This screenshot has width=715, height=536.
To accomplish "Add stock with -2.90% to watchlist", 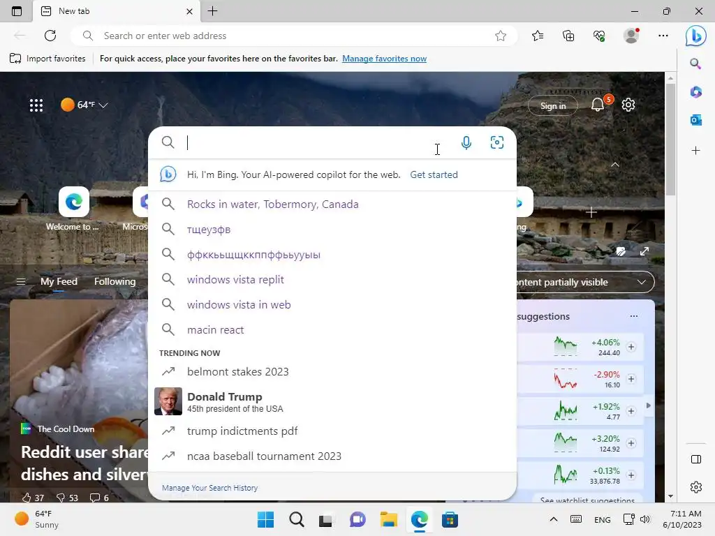I will (x=631, y=379).
